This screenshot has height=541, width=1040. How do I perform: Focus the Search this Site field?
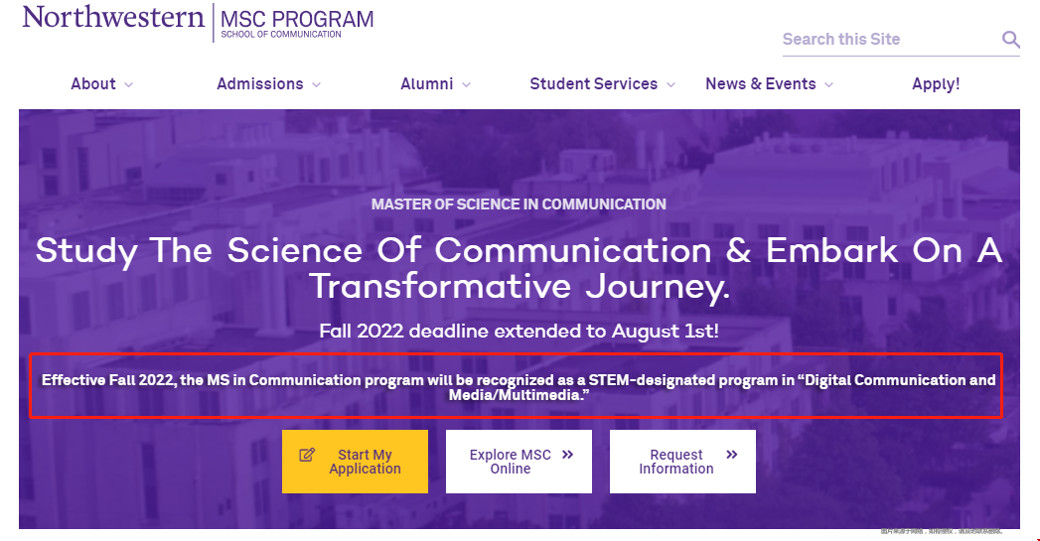(884, 40)
